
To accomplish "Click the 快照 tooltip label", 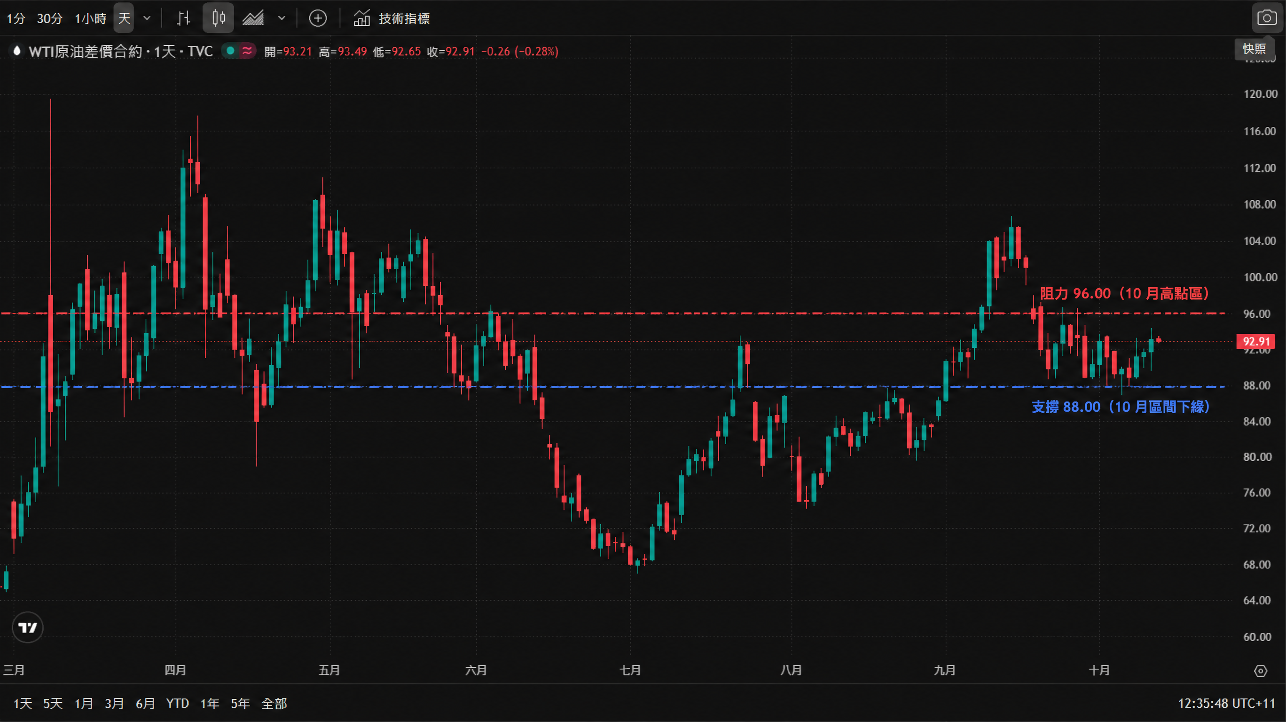I will [1254, 49].
